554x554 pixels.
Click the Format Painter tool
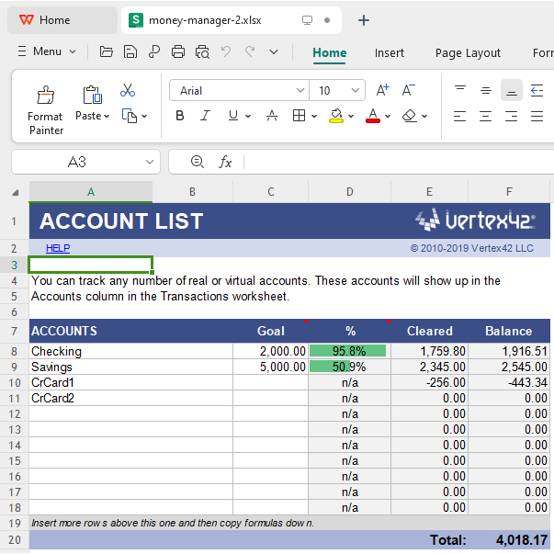click(x=45, y=108)
